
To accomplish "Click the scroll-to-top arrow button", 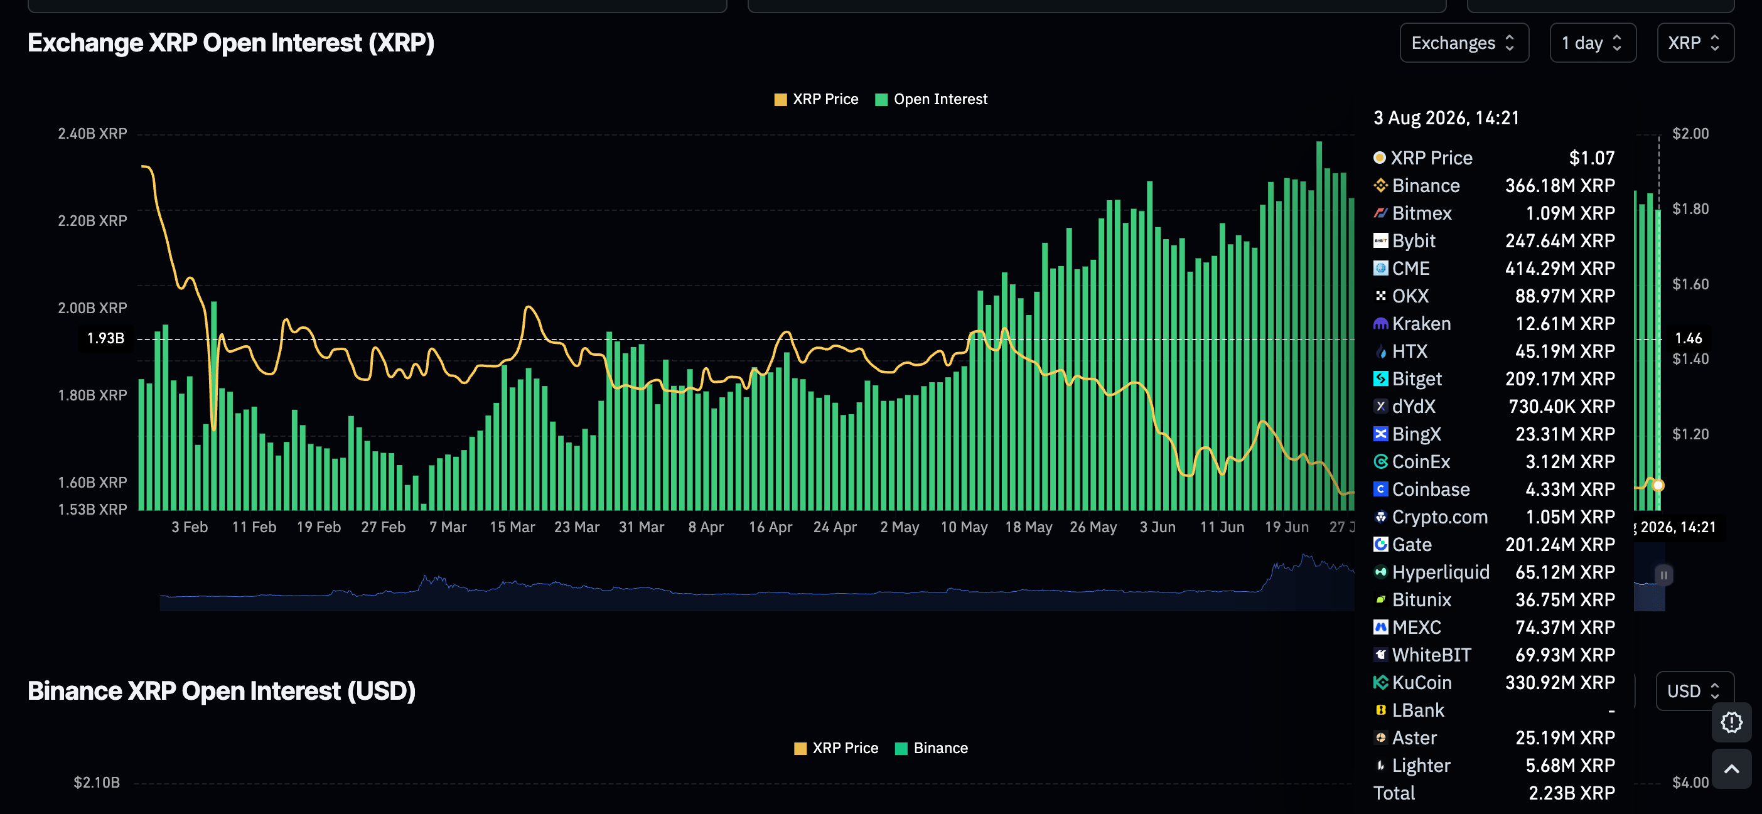I will coord(1731,769).
